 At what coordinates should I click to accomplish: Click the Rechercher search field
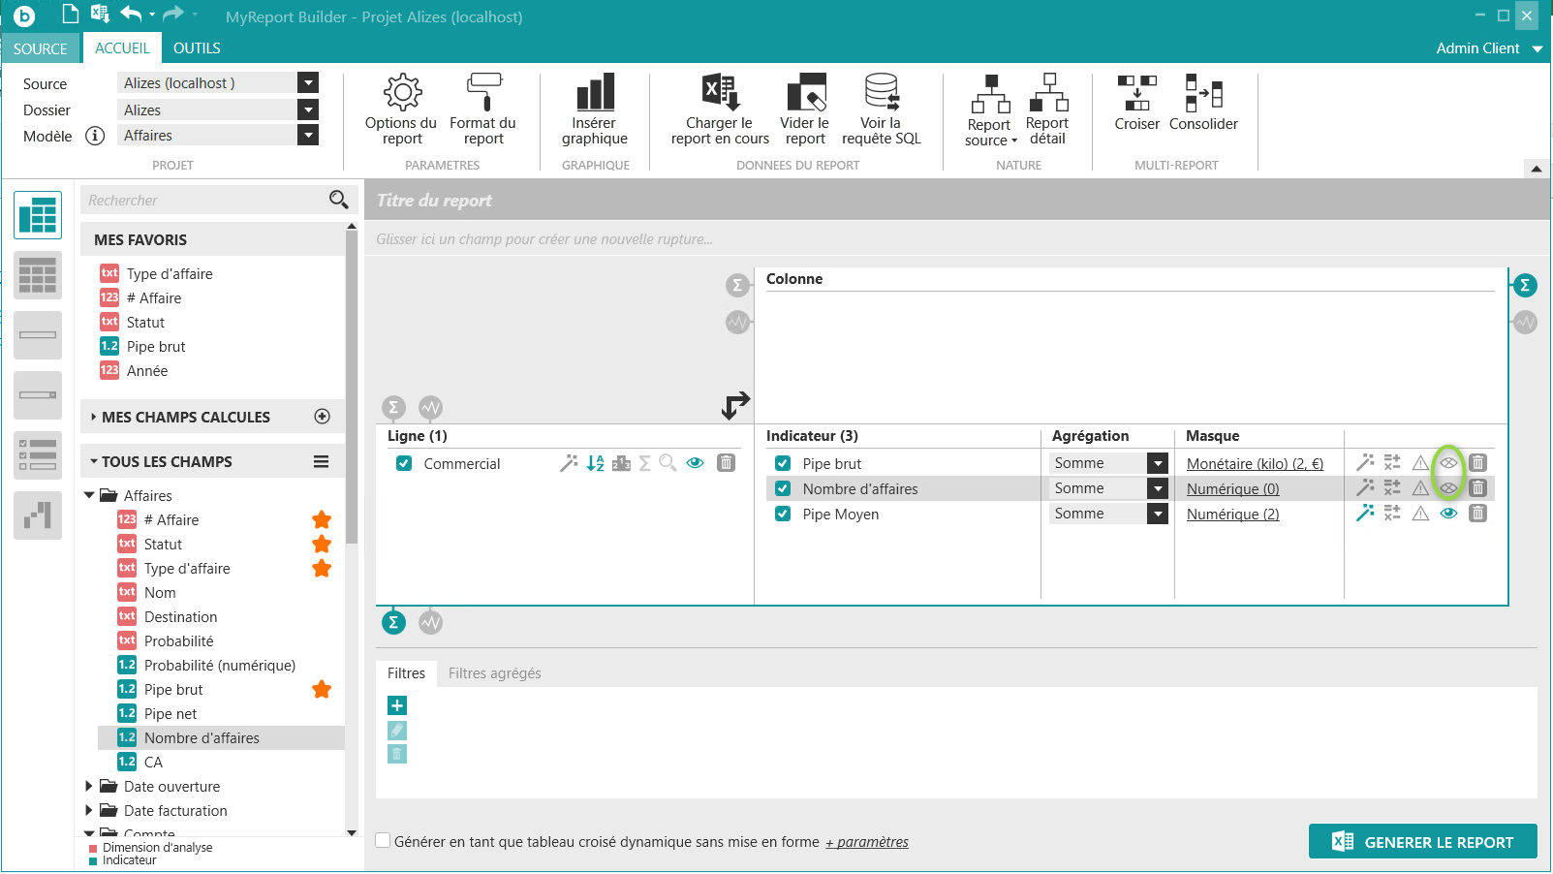tap(205, 201)
